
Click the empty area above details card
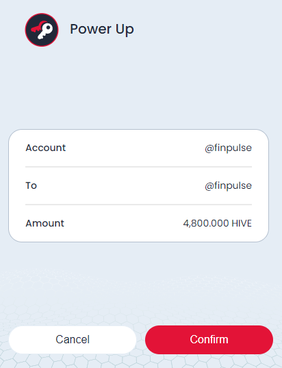coord(141,88)
